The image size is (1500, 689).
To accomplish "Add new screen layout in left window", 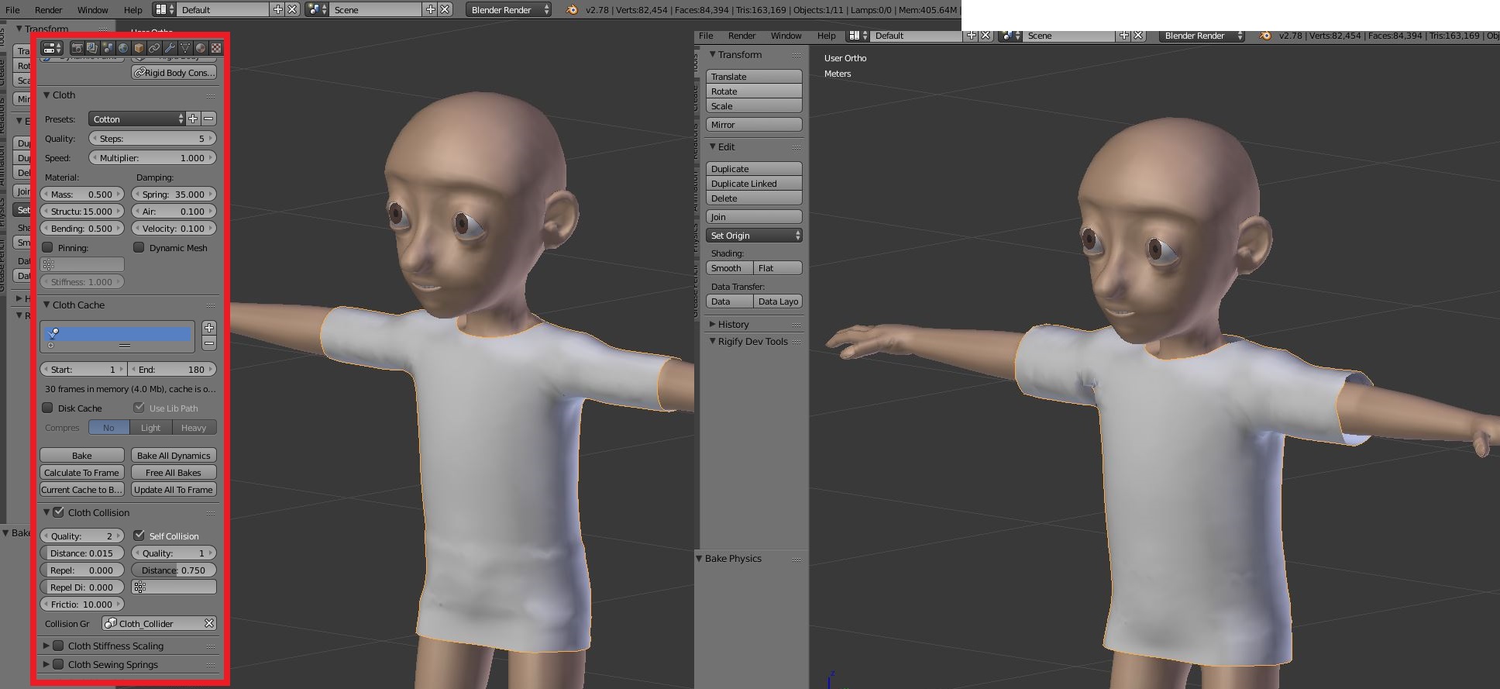I will 277,9.
